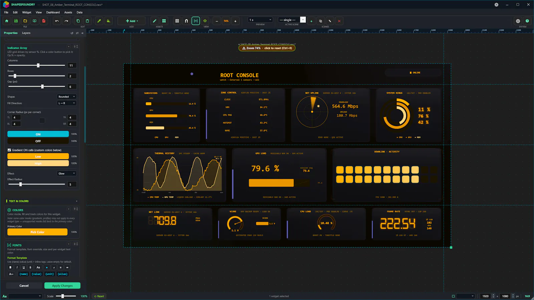Open the preview interval 1 s dropdown
This screenshot has height=300, width=534.
[x=260, y=20]
